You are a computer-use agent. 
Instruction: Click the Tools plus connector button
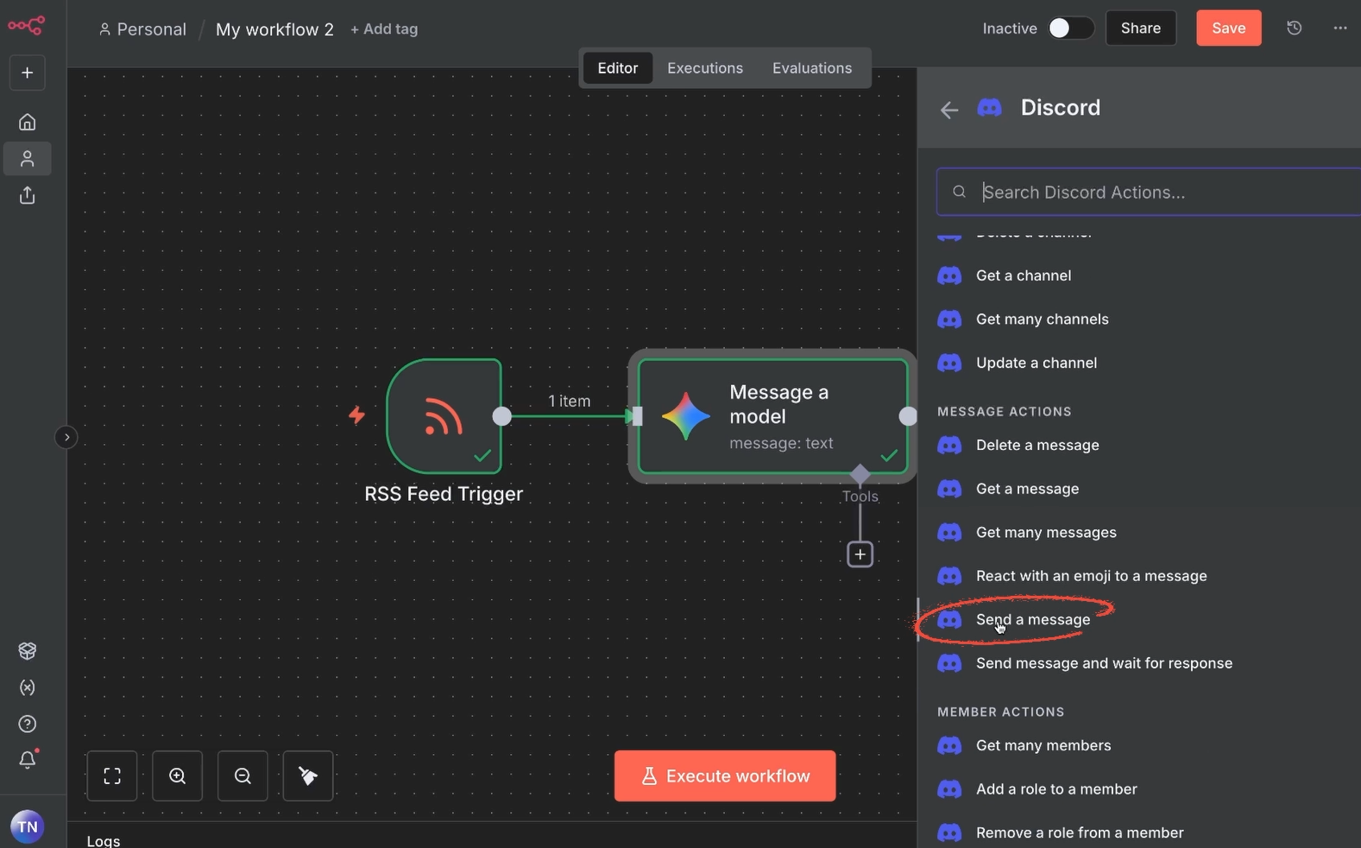[860, 554]
